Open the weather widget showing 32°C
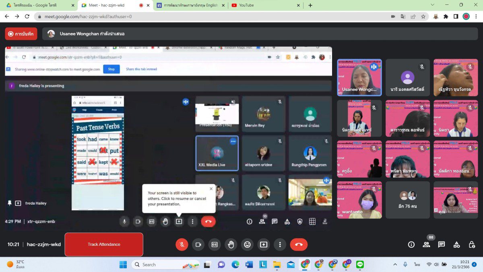This screenshot has width=483, height=272. [16, 264]
